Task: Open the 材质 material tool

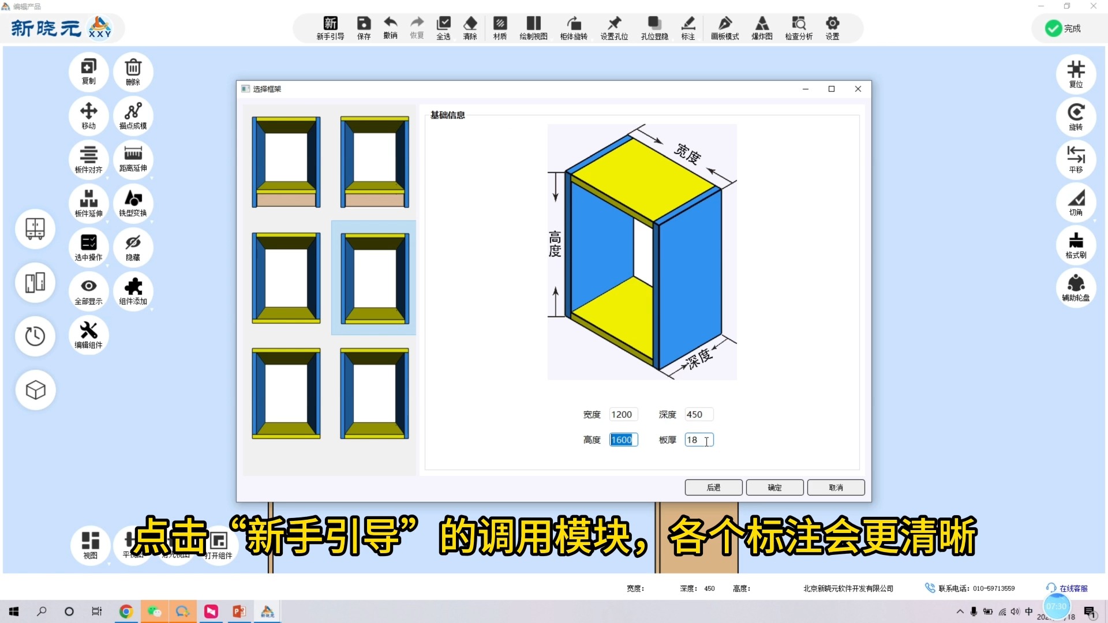Action: pyautogui.click(x=500, y=27)
